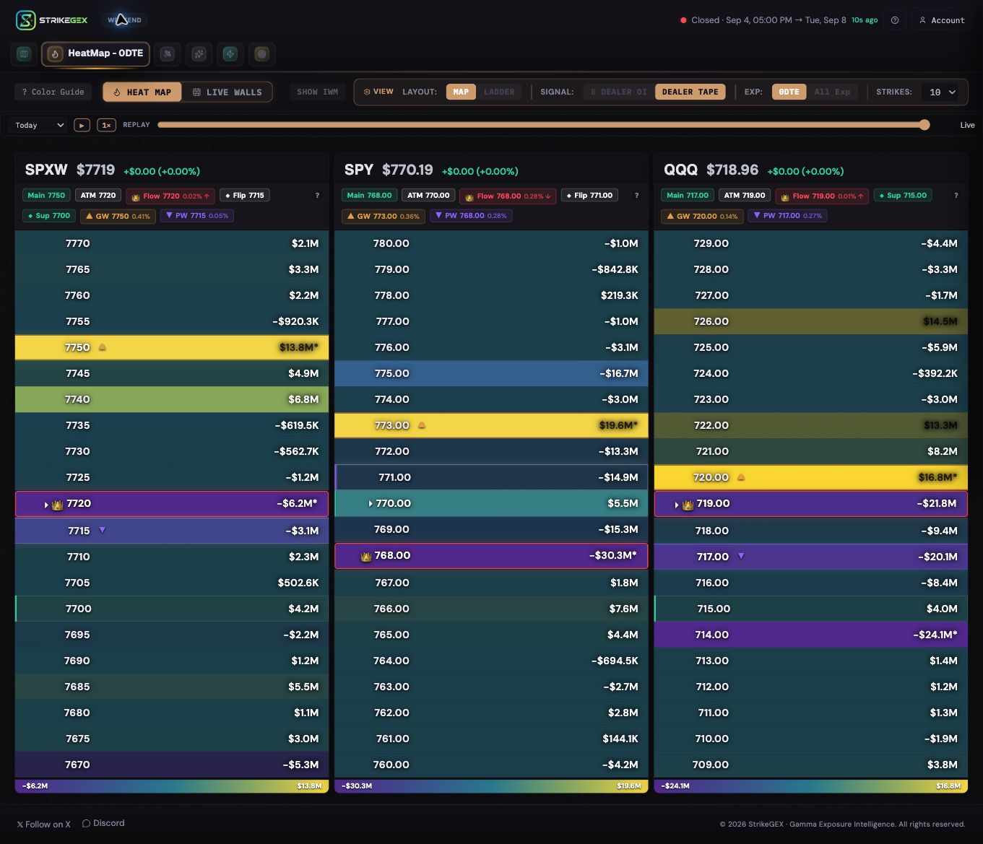
Task: Open the lightning bolt nav icon
Action: [230, 54]
